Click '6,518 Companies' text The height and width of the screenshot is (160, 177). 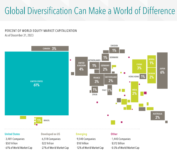(x=51, y=139)
